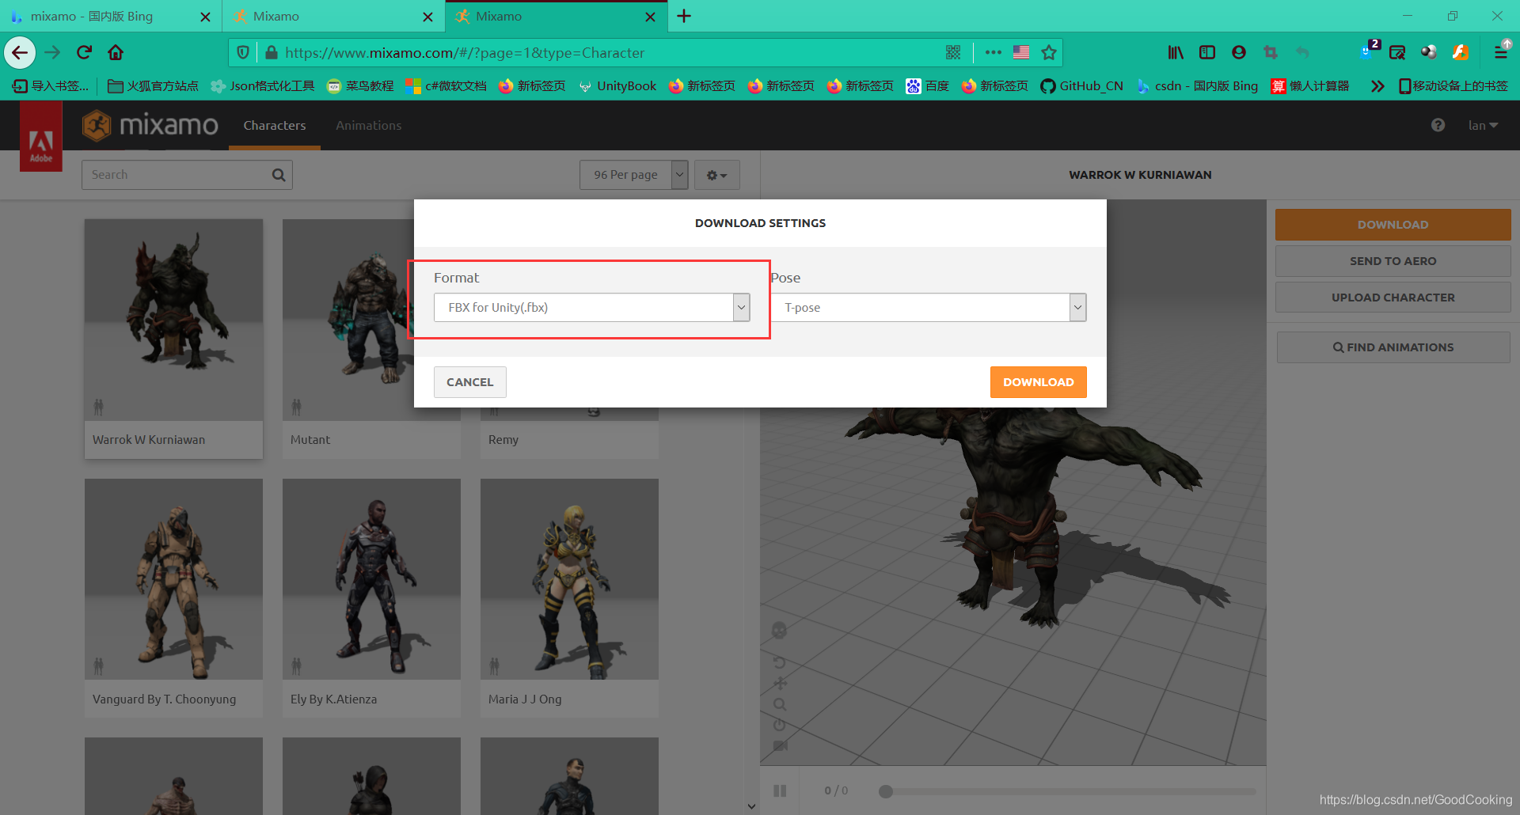The width and height of the screenshot is (1520, 815).
Task: Click tracking protection shield icon
Action: tap(243, 53)
